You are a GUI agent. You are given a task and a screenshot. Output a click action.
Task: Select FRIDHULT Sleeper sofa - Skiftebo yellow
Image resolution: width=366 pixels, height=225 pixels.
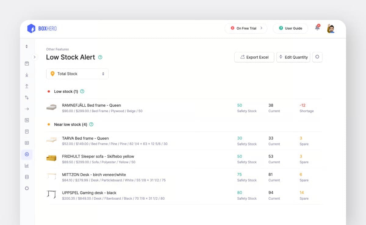pyautogui.click(x=98, y=156)
